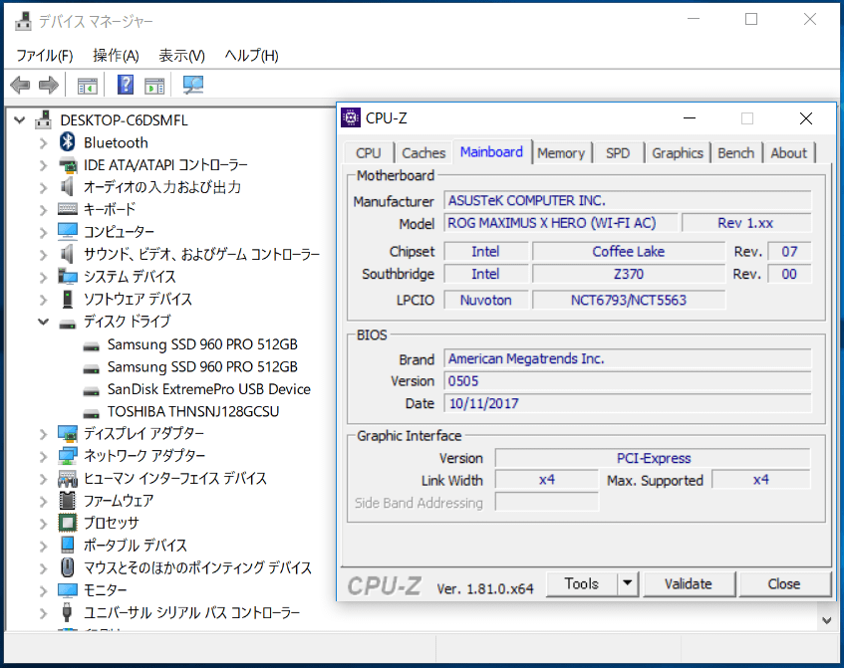Expand the ネットワーク アダプター category
The height and width of the screenshot is (668, 844).
tap(44, 457)
